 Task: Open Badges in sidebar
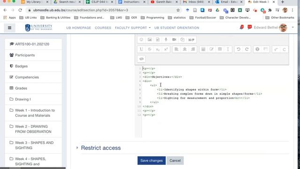33,66
